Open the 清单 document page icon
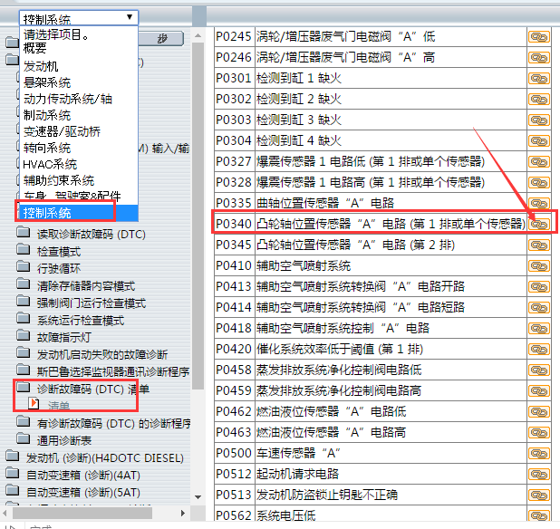The image size is (560, 529). [x=34, y=403]
